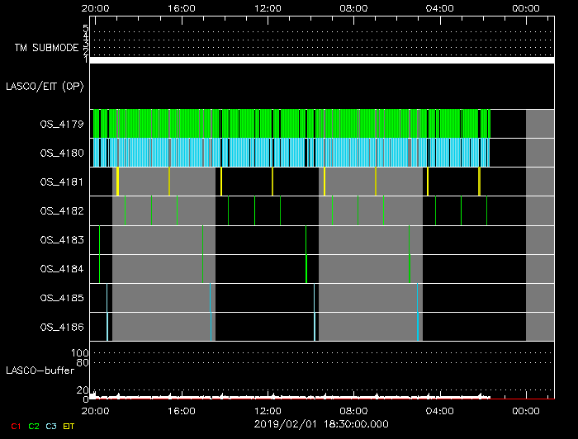Select the OS_4184 row label
The image size is (578, 439).
(62, 268)
